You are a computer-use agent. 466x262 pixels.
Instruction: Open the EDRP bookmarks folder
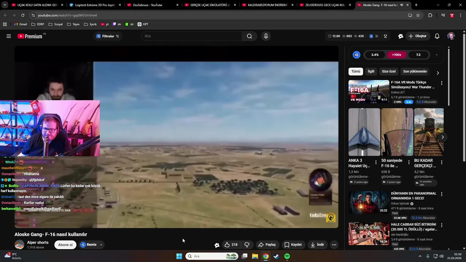[38, 24]
